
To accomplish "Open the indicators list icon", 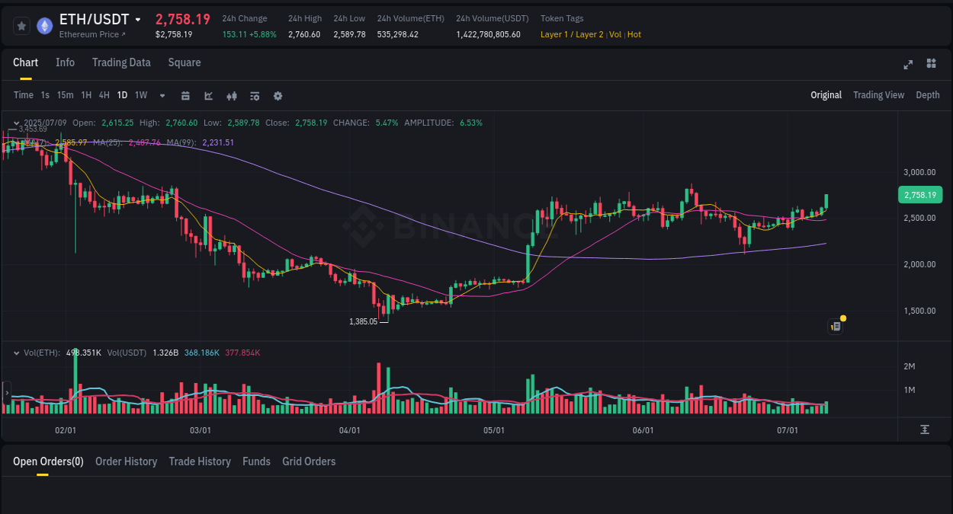I will click(x=254, y=95).
